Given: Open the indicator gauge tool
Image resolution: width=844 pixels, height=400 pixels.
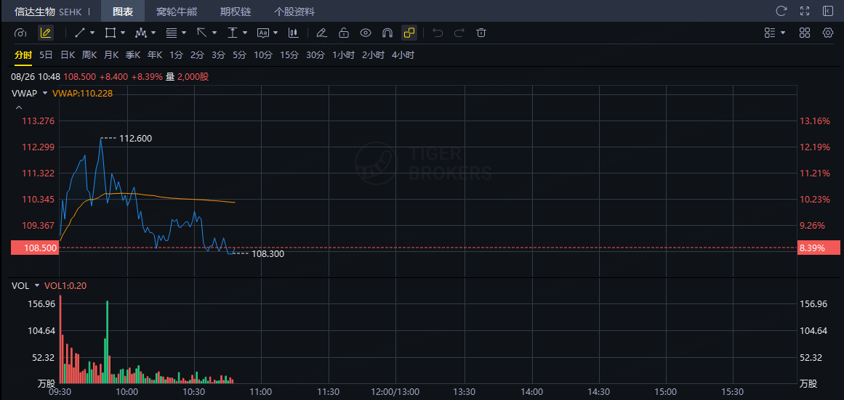Looking at the screenshot, I should [x=20, y=33].
